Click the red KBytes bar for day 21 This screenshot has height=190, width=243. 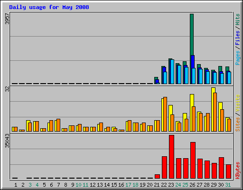coord(157,176)
